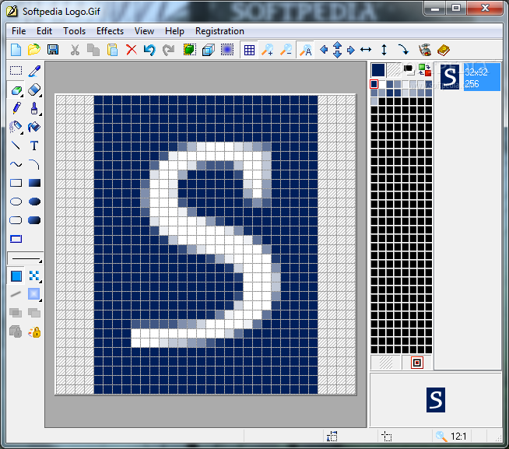Pick a color with the eyedropper tool
This screenshot has height=449, width=509.
[x=34, y=71]
